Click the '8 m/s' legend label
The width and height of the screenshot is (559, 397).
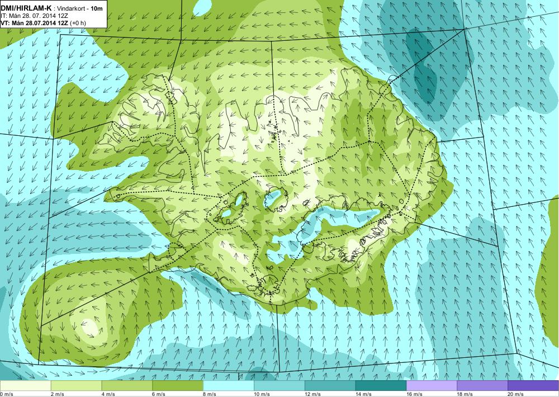[x=210, y=394]
